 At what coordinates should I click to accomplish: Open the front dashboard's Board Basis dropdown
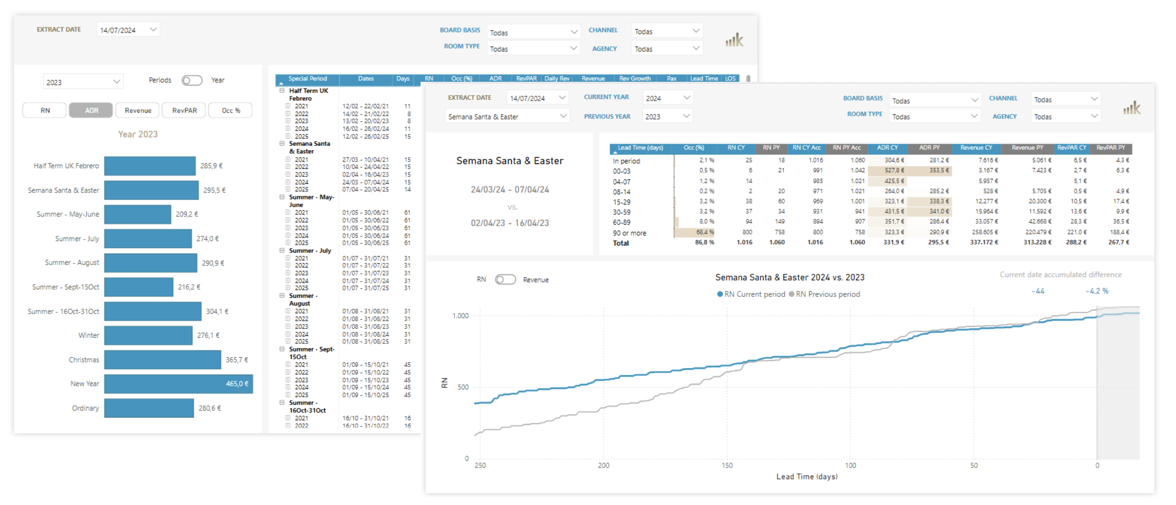coord(935,100)
